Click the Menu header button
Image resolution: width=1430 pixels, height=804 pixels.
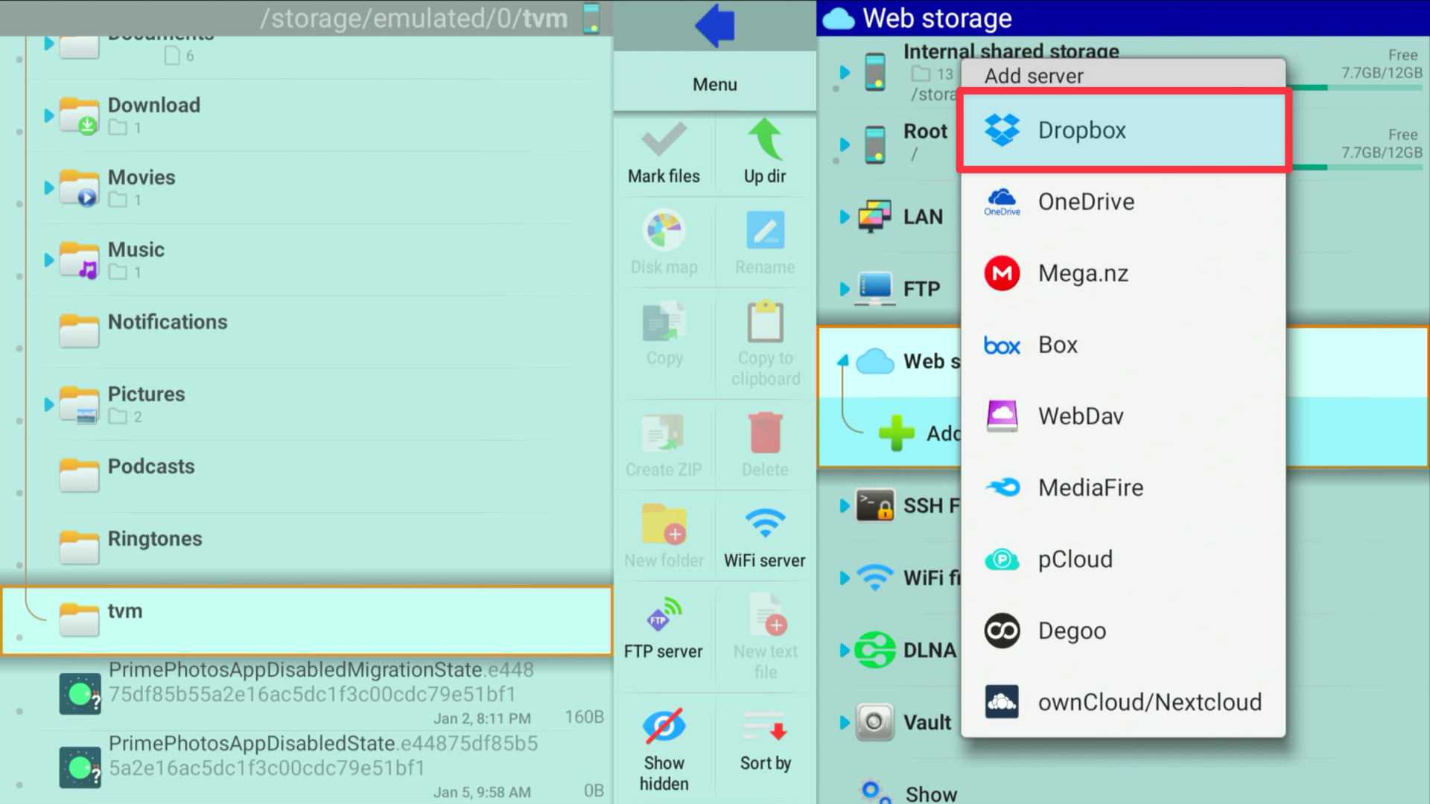[714, 84]
